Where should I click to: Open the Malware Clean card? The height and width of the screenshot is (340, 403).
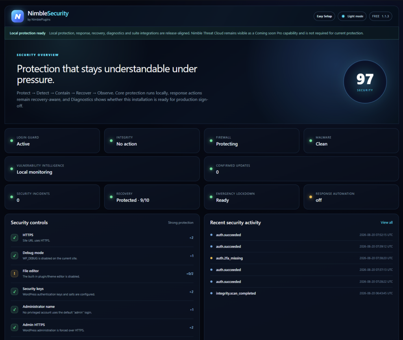[351, 140]
